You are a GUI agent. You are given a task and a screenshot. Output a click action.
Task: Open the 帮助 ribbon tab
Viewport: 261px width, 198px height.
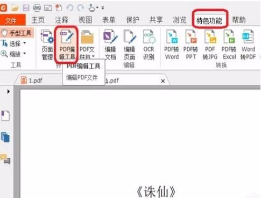click(x=239, y=20)
